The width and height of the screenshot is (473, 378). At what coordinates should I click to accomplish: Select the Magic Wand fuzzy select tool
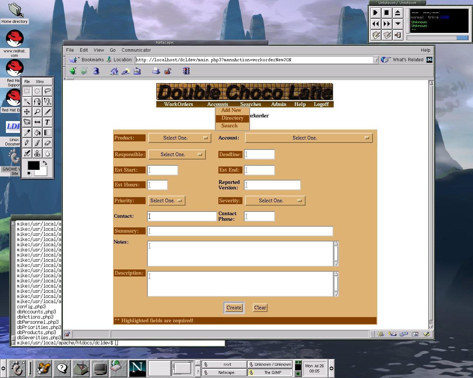[x=27, y=101]
